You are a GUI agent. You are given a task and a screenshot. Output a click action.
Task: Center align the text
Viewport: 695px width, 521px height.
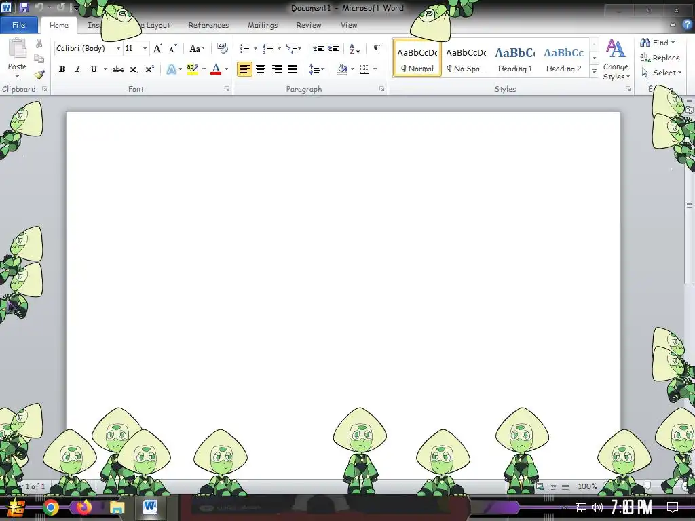[x=261, y=69]
